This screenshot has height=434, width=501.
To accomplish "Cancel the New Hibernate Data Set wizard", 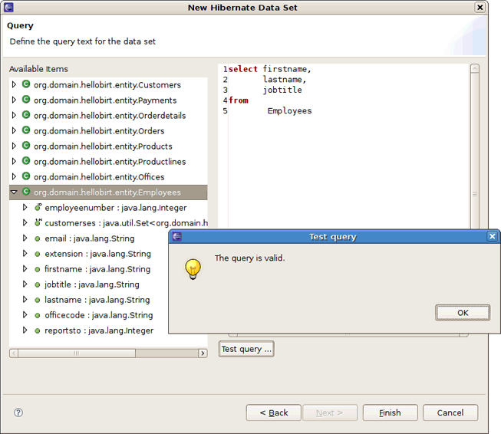I will [450, 413].
